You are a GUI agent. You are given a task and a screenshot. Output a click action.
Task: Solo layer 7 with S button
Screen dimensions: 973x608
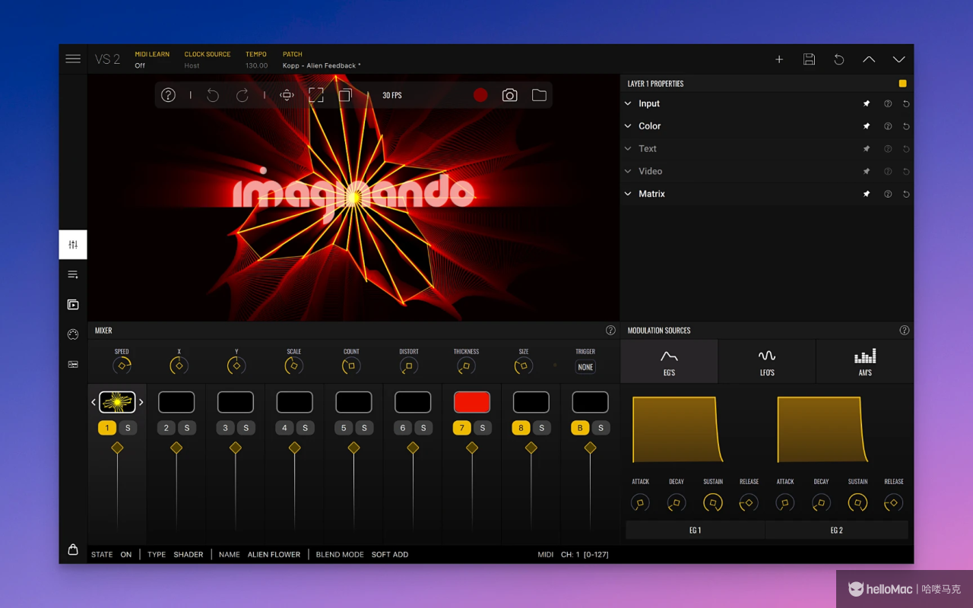[x=482, y=428]
